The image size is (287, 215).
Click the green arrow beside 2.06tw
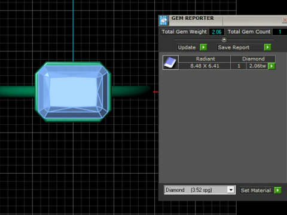click(271, 66)
